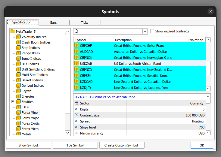Click the Hide Symbol button

[75, 145]
